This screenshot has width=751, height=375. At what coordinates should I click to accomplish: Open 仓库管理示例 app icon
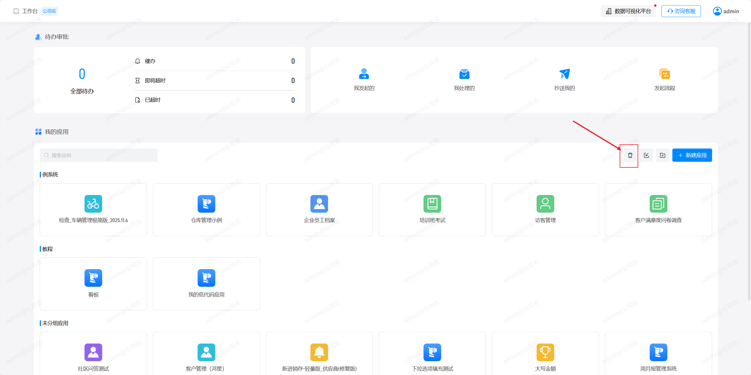(x=206, y=204)
